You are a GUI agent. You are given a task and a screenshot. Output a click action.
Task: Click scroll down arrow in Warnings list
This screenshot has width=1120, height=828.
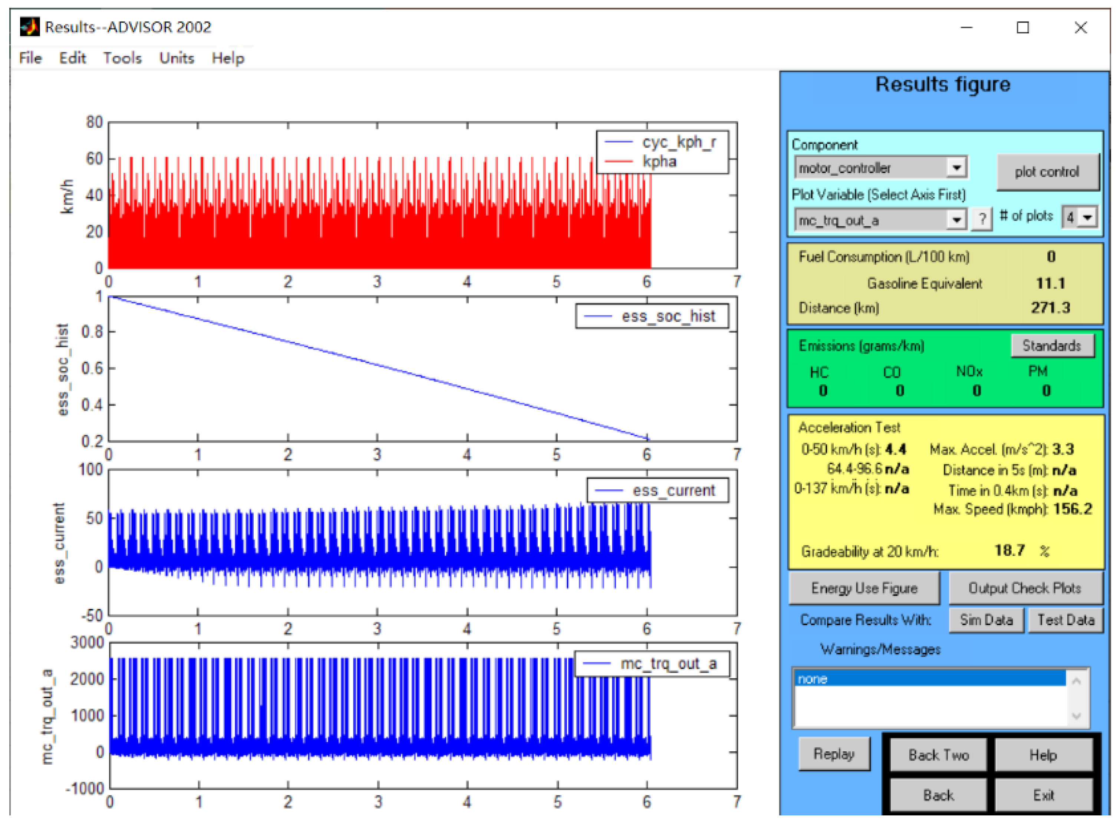(1076, 715)
